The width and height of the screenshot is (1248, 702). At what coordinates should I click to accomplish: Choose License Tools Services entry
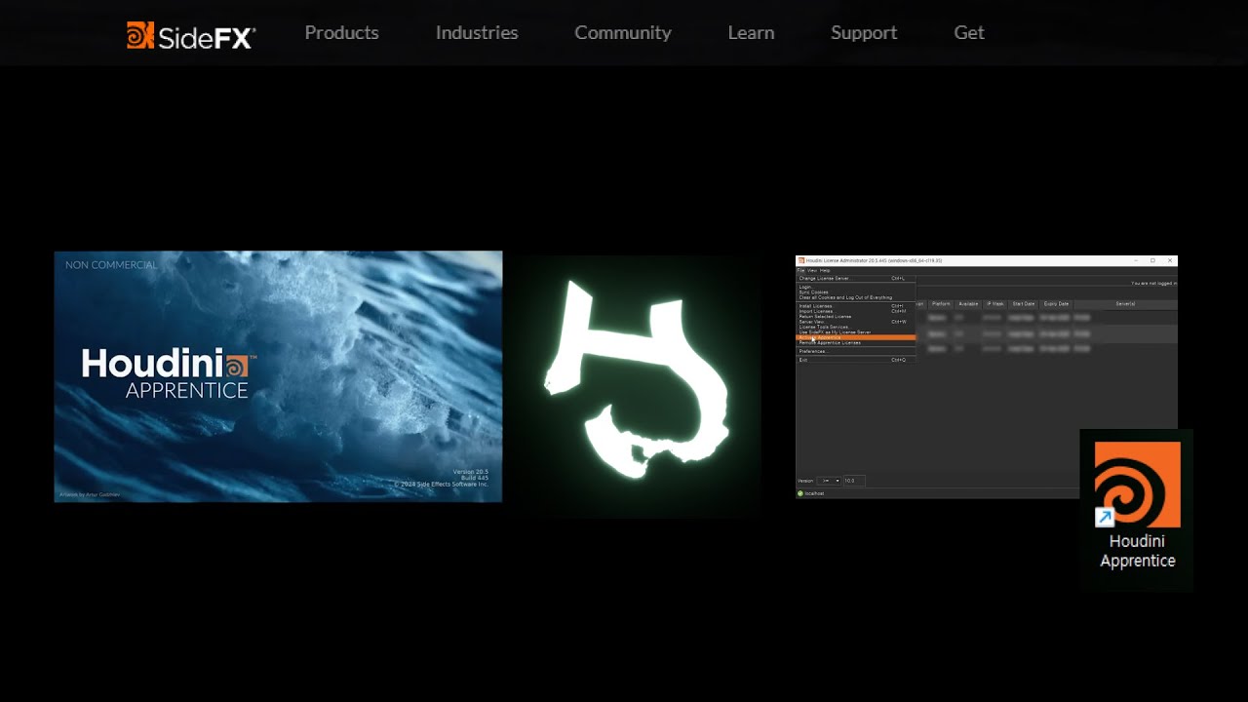[856, 327]
